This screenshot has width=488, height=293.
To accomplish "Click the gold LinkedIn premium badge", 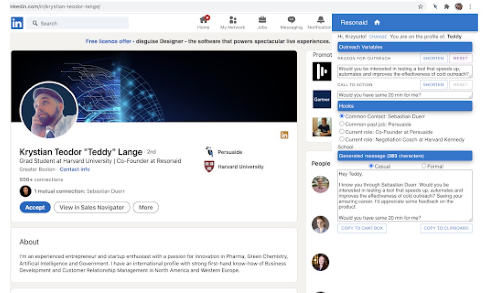I will click(284, 135).
